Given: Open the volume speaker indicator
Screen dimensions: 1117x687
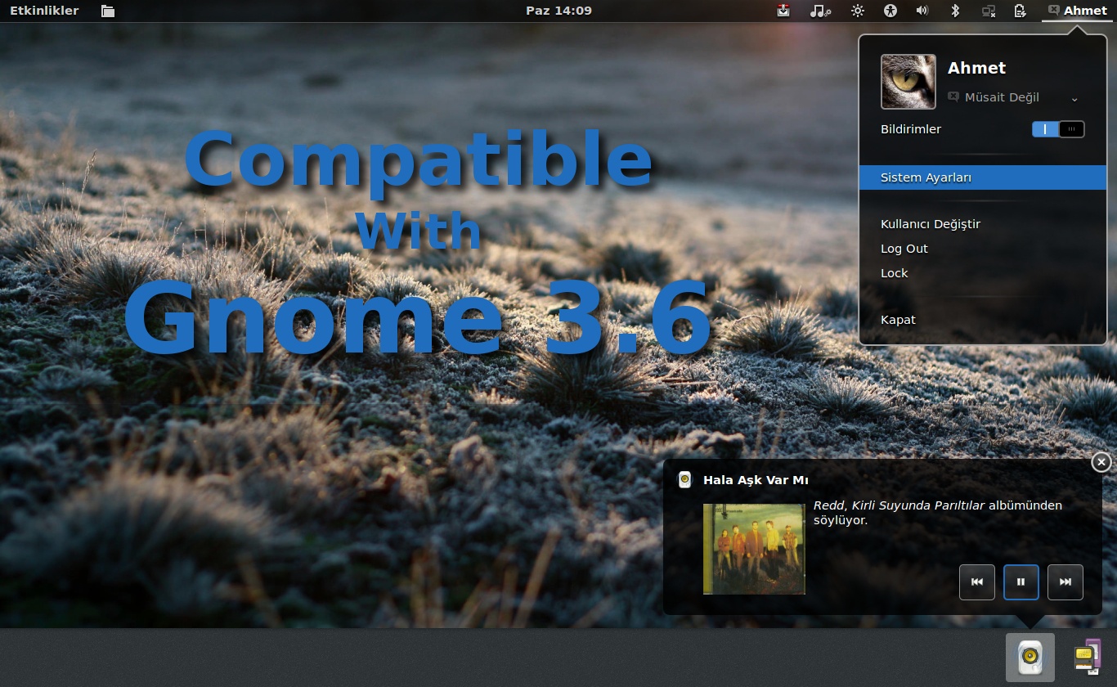Looking at the screenshot, I should (922, 11).
